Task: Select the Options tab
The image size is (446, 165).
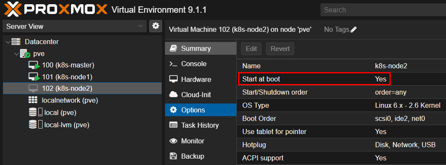Action: point(201,110)
